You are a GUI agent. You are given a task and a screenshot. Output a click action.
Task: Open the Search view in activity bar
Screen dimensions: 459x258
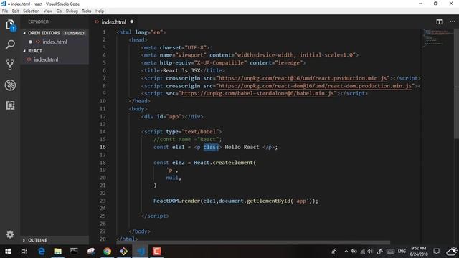(10, 44)
